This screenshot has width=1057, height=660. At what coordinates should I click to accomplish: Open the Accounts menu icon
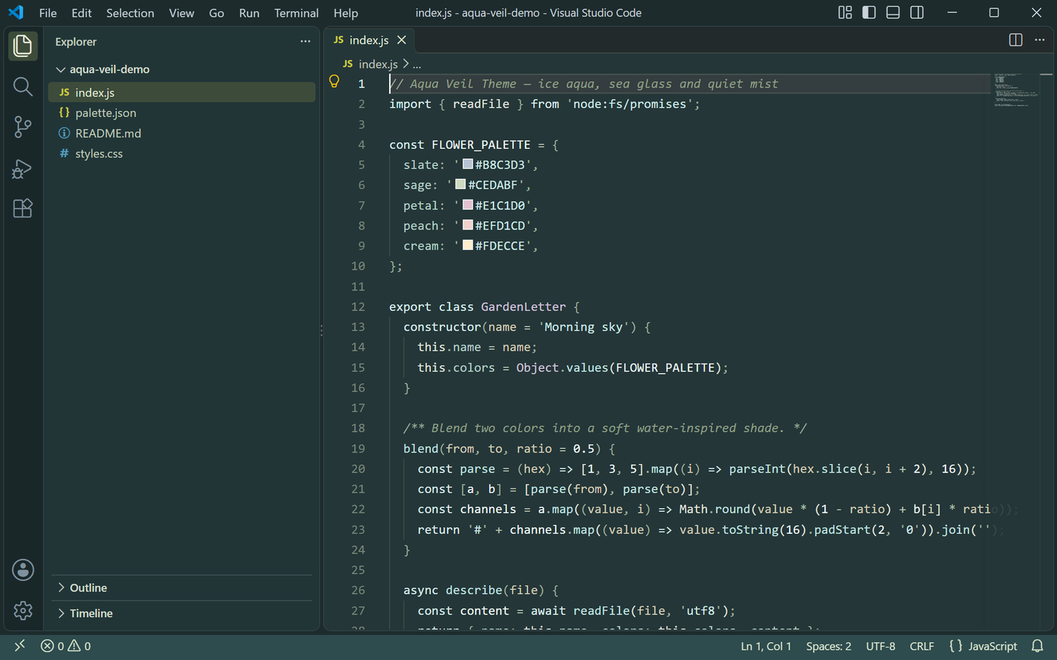[23, 570]
